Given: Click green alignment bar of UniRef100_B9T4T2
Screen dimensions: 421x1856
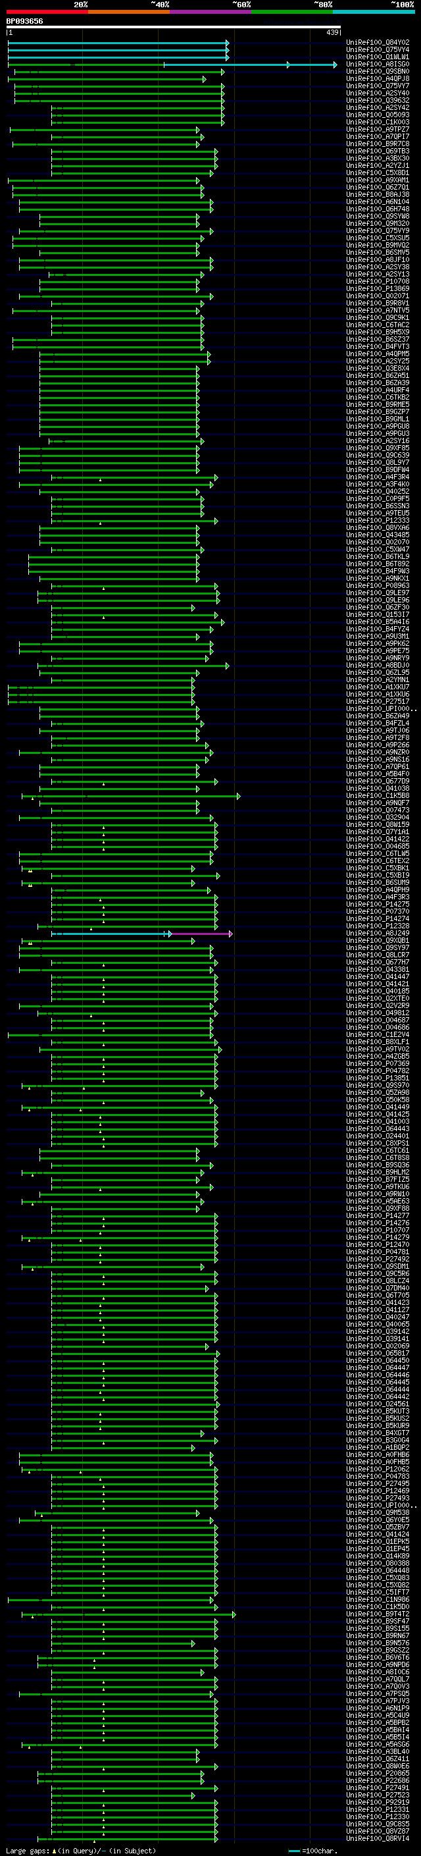Looking at the screenshot, I should click(x=128, y=1614).
